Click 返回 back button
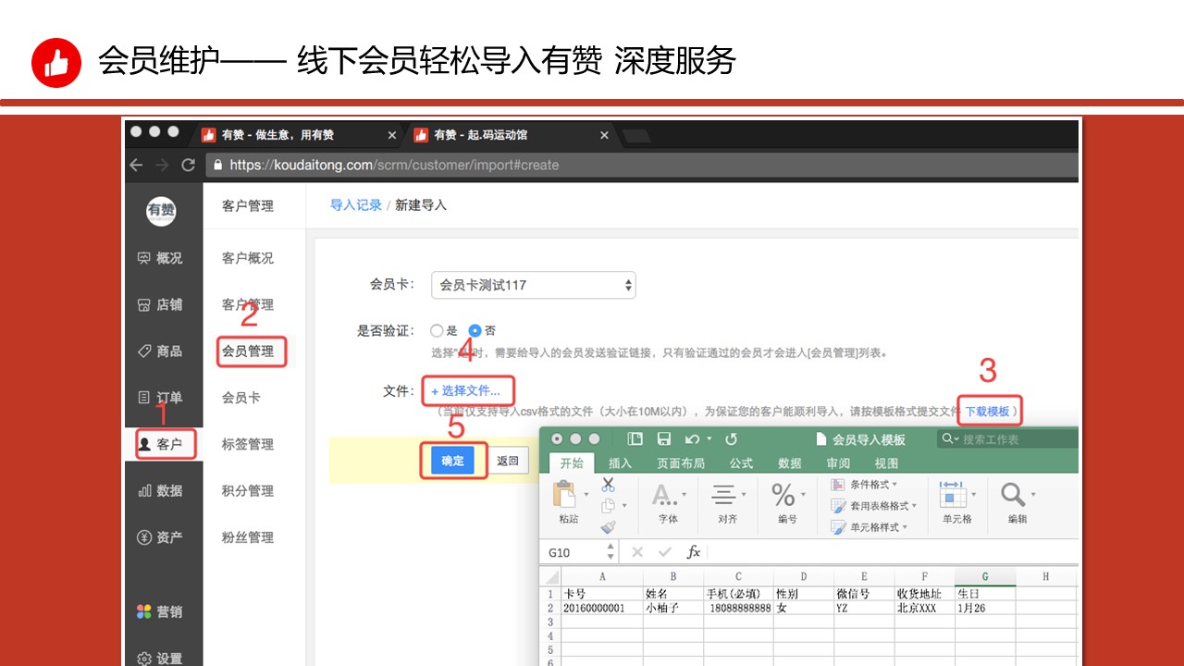Screen dimensions: 1184x666 pyautogui.click(x=508, y=461)
